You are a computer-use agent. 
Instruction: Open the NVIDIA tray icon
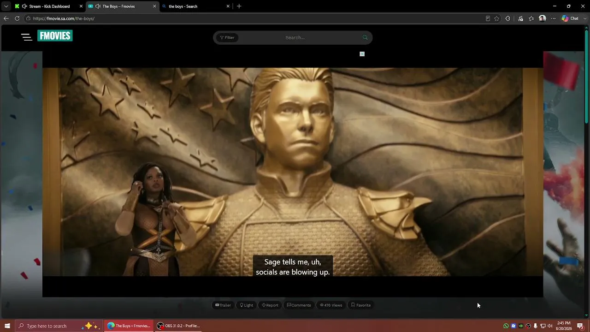[x=521, y=326]
